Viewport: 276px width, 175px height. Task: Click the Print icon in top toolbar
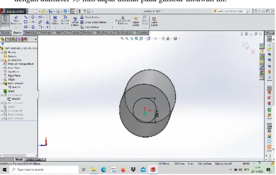coord(58,11)
